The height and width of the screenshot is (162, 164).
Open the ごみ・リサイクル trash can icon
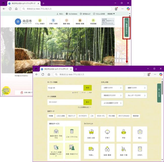(72, 131)
